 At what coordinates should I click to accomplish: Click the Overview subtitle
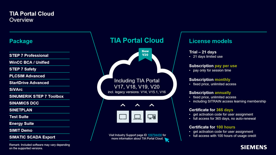21,20
